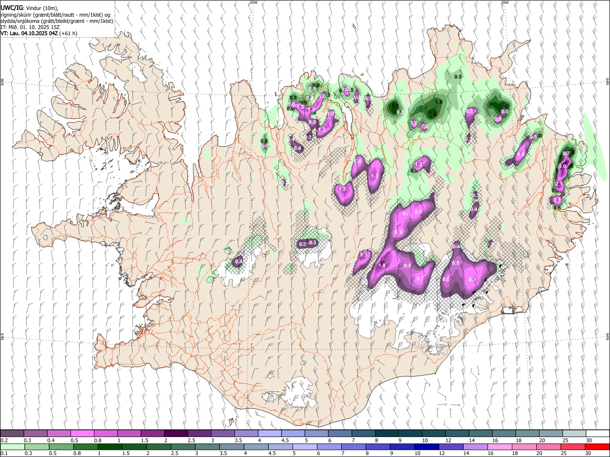Viewport: 610px width, 457px height.
Task: Click the 15W longitude label
Action: (505, 2)
